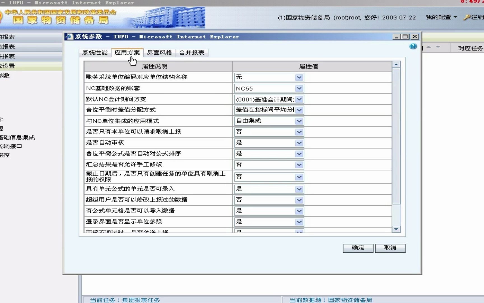Image resolution: width=484 pixels, height=303 pixels.
Task: Expand the 默认NC会计期间方案 dropdown
Action: [299, 99]
